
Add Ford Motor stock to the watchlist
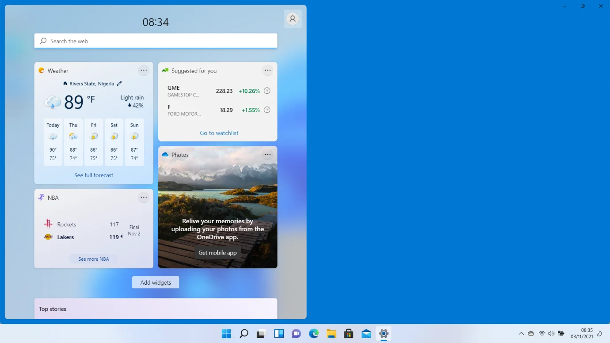point(267,110)
